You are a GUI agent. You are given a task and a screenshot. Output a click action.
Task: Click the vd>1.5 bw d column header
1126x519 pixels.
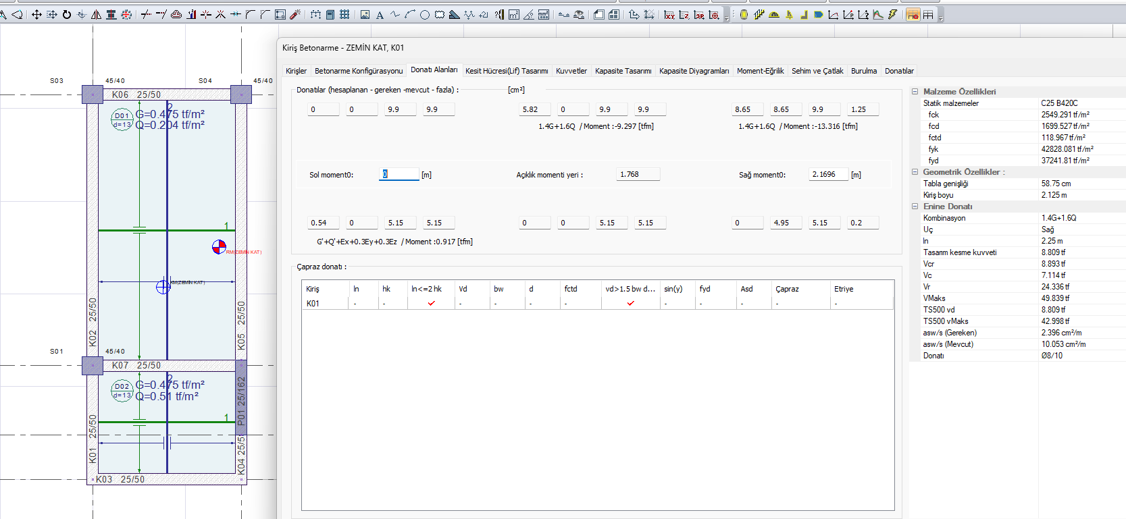(x=630, y=289)
